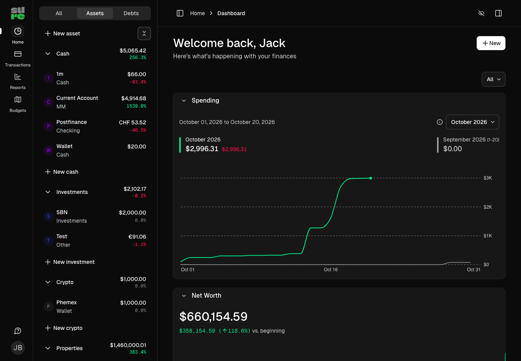Click New cash
Viewport: 521px width, 361px height.
tap(62, 172)
